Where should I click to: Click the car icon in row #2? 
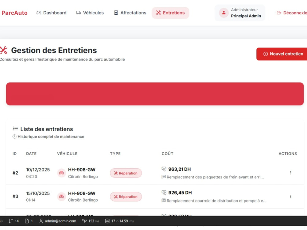61,173
